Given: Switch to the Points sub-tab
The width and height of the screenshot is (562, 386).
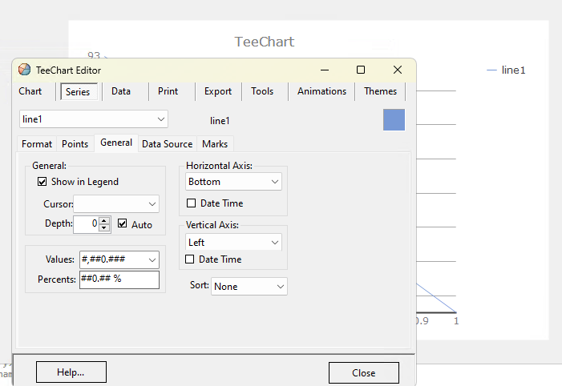Looking at the screenshot, I should click(75, 144).
